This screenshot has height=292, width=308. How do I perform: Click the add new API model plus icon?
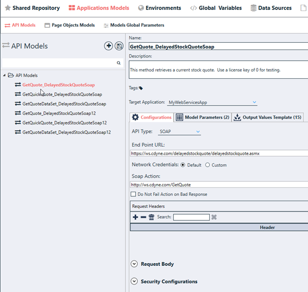108,46
